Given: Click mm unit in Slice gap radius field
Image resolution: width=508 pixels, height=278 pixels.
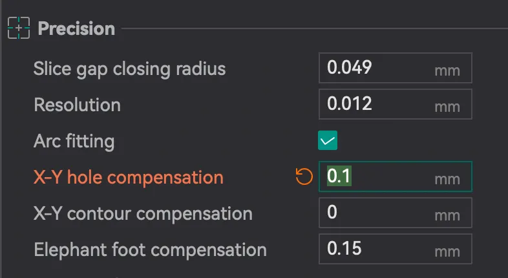Looking at the screenshot, I should click(x=447, y=71).
